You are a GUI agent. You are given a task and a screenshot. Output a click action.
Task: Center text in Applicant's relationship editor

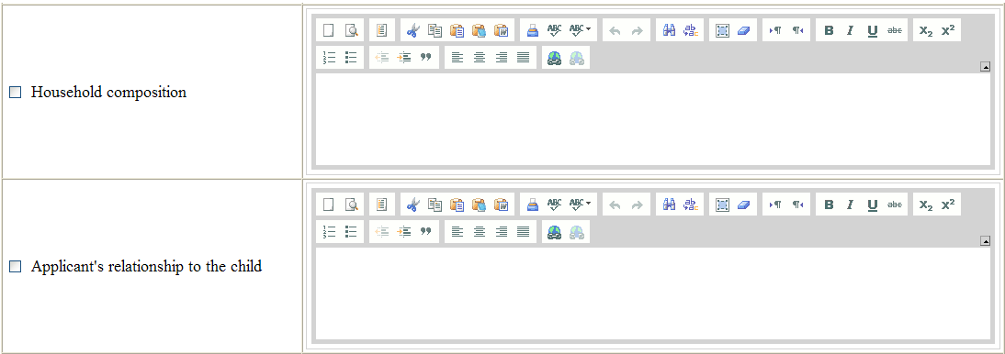pos(480,231)
